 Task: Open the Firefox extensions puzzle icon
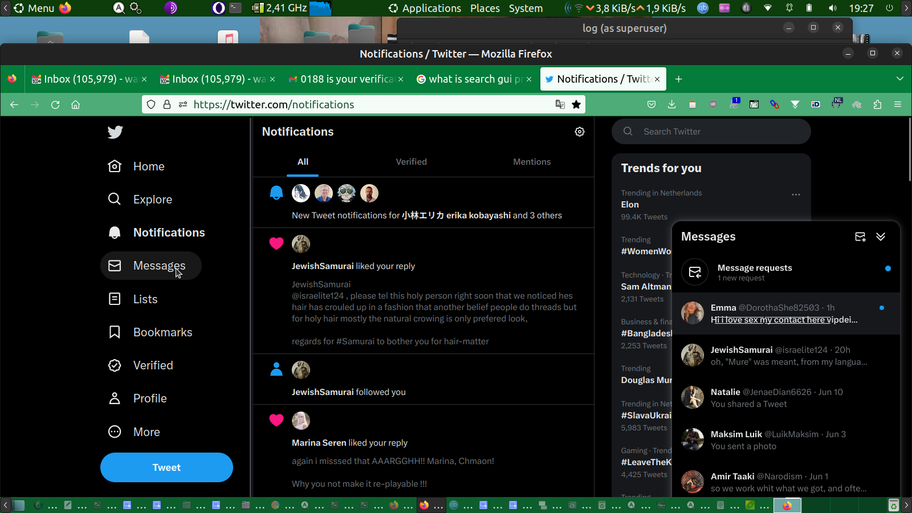coord(877,104)
